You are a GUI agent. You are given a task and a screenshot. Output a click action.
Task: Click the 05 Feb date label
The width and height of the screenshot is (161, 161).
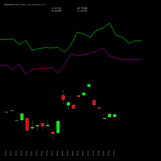[x=73, y=153]
